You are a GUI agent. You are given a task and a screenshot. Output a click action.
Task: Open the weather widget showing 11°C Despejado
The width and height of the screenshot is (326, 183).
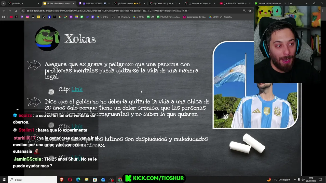click(x=278, y=180)
